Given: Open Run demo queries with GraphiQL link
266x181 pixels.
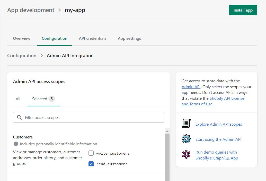Looking at the screenshot, I should pos(217,155).
